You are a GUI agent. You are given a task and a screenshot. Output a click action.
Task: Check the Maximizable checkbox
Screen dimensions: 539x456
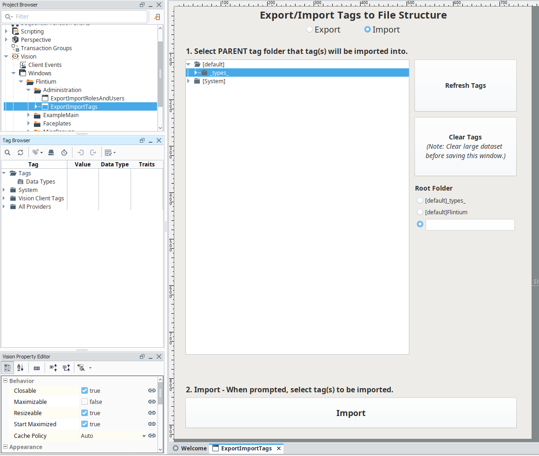84,401
